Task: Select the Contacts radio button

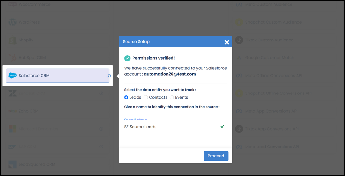Action: point(146,97)
